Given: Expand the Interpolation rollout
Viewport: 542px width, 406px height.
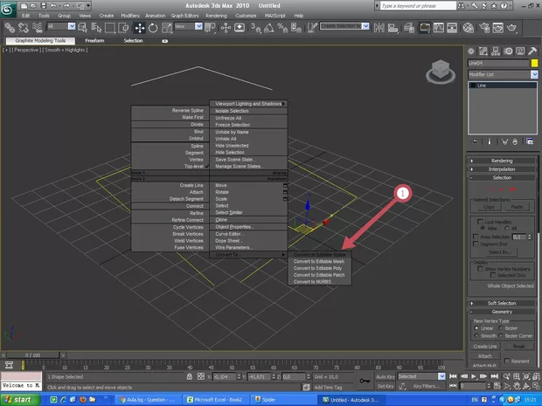Looking at the screenshot, I should (x=502, y=169).
